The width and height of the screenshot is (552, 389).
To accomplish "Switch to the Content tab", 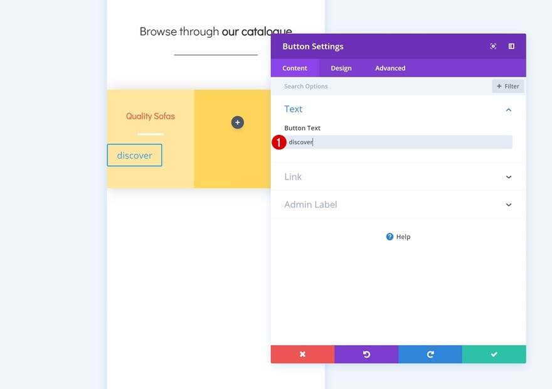I will (x=295, y=68).
